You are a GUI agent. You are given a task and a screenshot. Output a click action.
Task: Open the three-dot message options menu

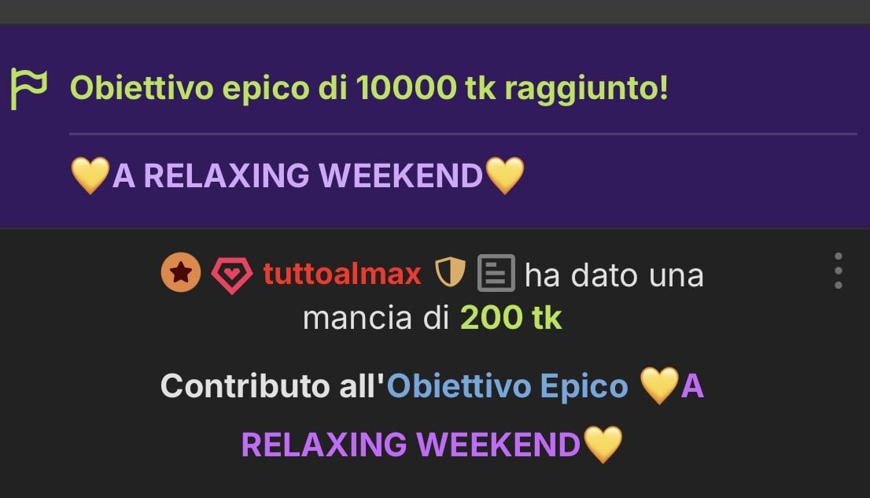(x=838, y=271)
